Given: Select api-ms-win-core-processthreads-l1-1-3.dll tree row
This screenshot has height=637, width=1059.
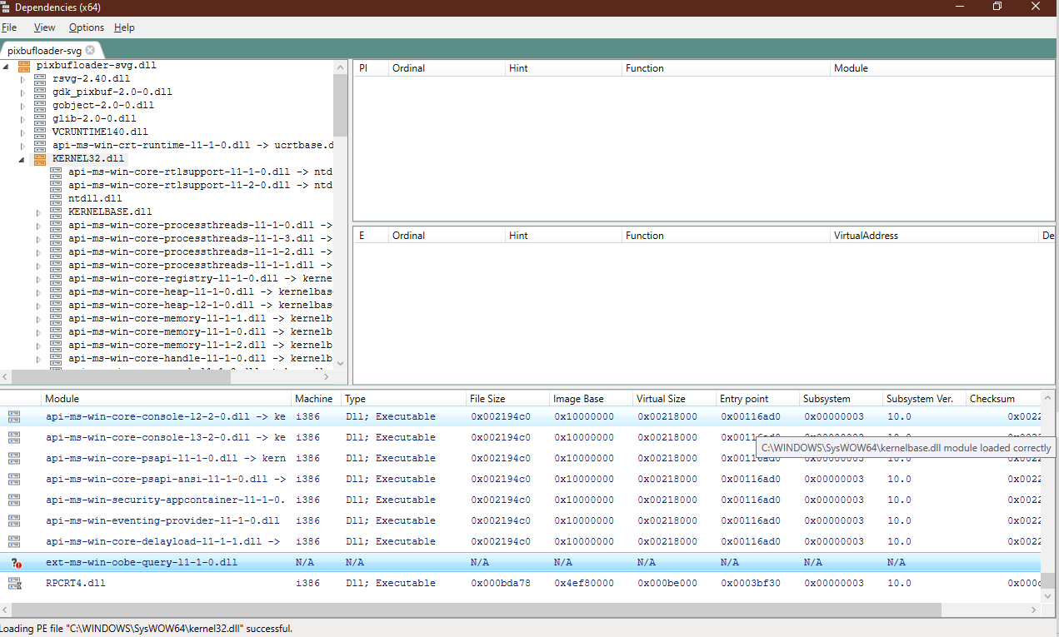Looking at the screenshot, I should [200, 238].
